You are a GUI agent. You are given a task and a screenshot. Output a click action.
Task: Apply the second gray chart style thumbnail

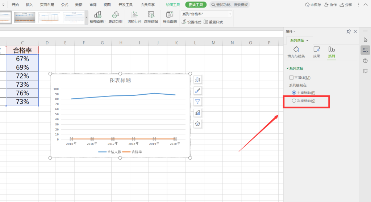coord(24,17)
